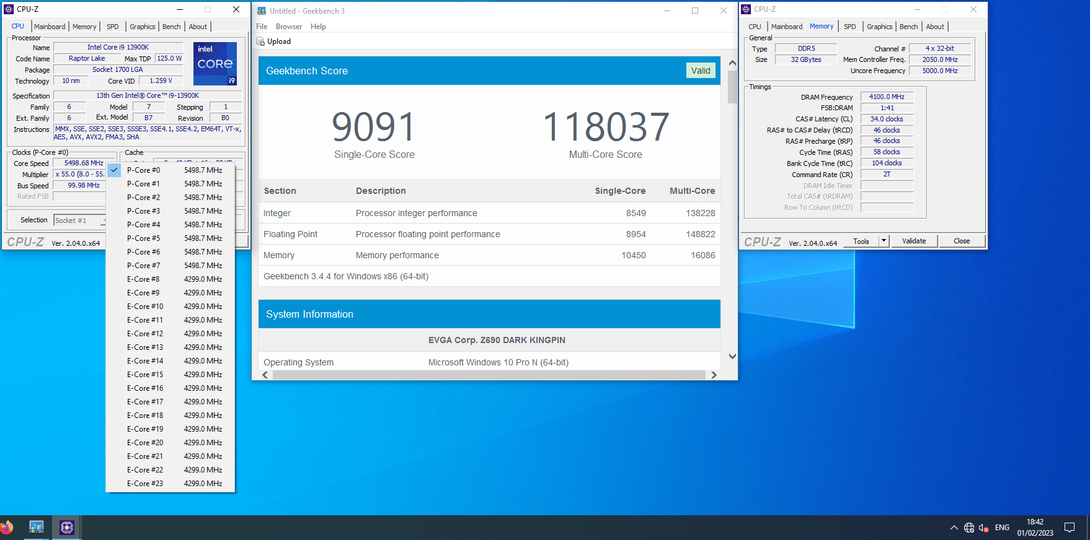Image resolution: width=1090 pixels, height=540 pixels.
Task: Open SPD tab in left CPU-Z
Action: (113, 27)
